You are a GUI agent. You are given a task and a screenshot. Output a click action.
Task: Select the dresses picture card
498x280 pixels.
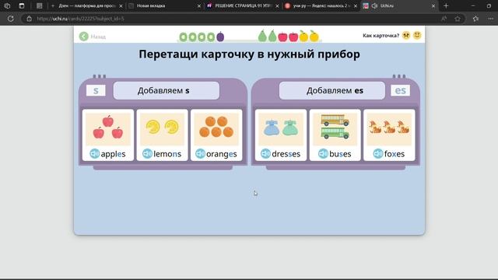pos(281,135)
